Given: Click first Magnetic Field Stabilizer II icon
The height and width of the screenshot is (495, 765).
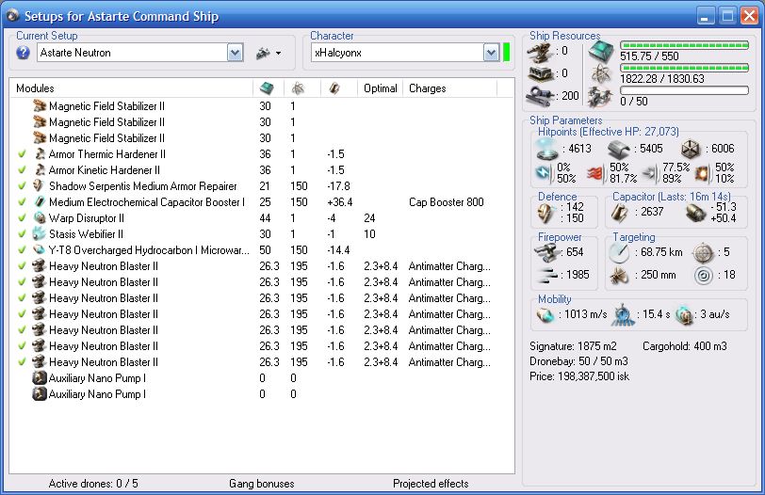Looking at the screenshot, I should [x=39, y=105].
